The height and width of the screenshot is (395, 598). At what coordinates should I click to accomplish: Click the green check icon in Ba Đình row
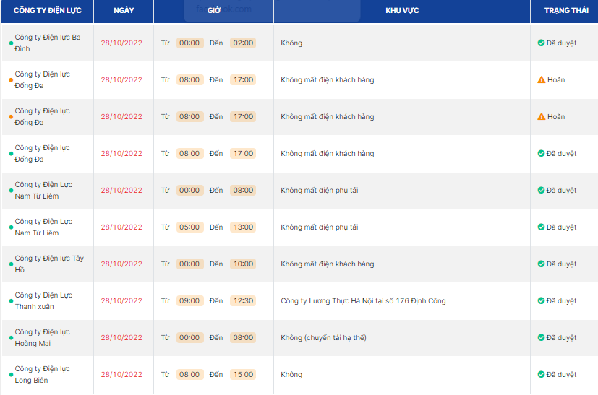[x=541, y=43]
